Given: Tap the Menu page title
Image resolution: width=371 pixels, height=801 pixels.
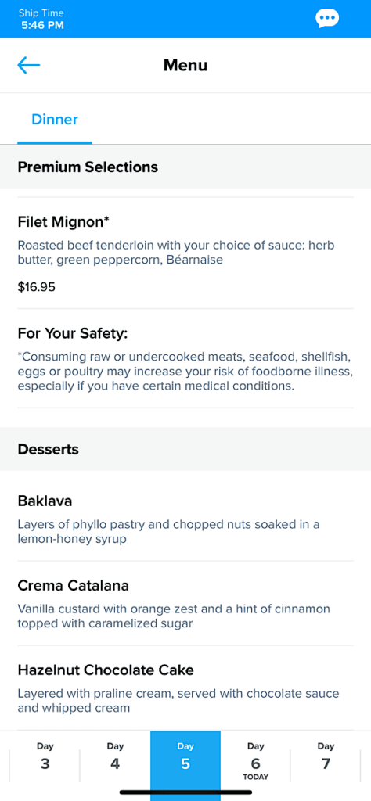Looking at the screenshot, I should [185, 66].
